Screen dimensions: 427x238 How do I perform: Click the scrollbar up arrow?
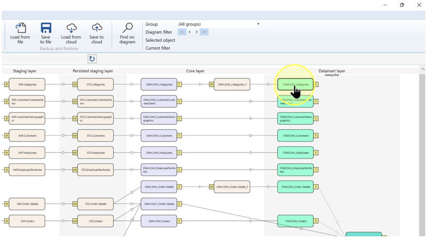[423, 69]
